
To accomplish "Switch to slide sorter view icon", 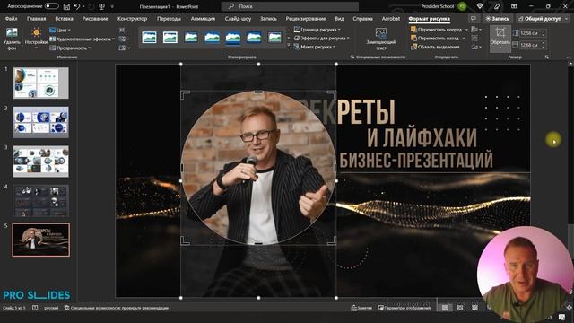I will (x=460, y=308).
